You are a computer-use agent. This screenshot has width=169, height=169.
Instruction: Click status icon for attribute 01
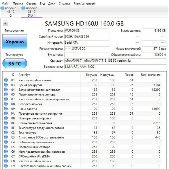click(6, 80)
